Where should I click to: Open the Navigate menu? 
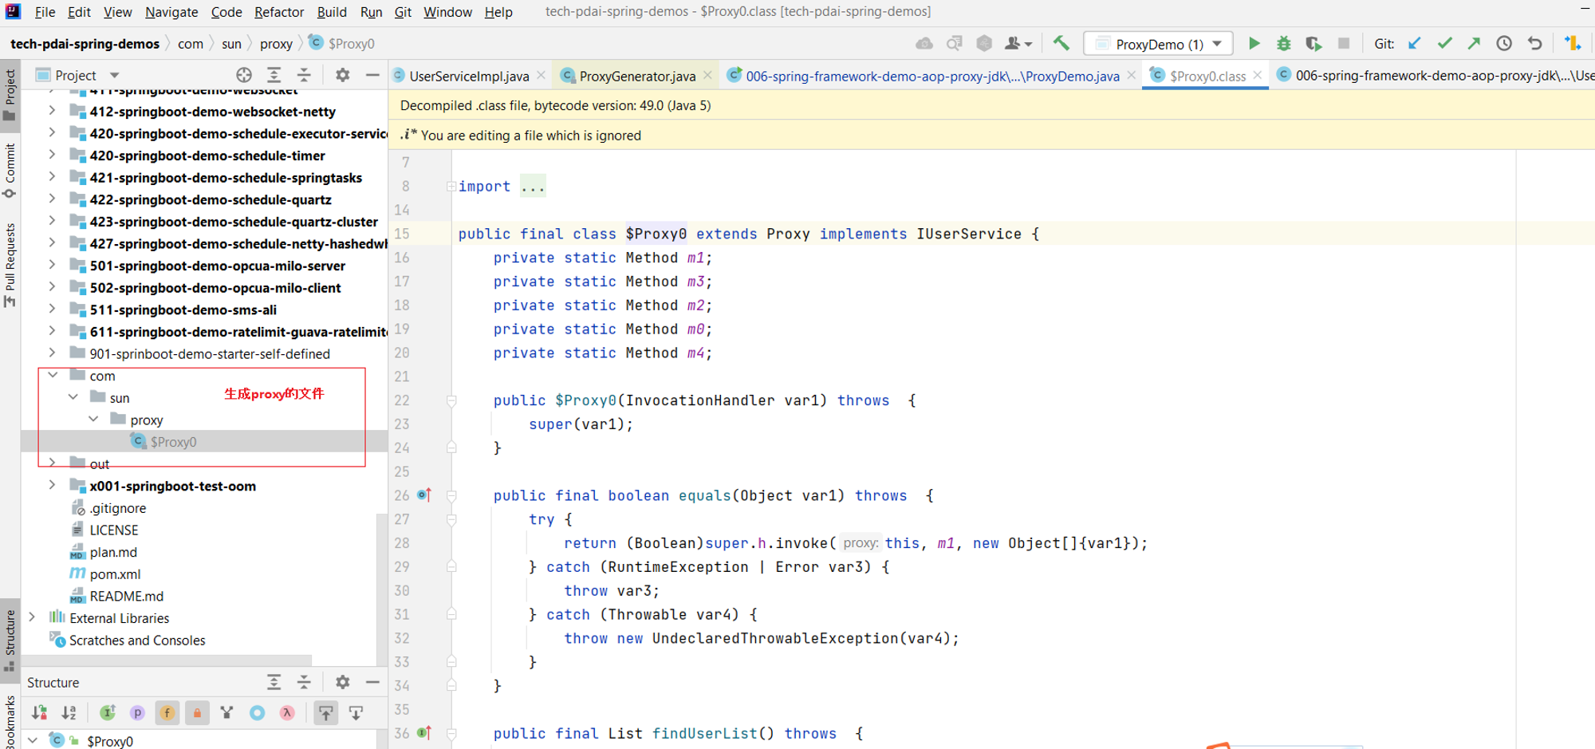coord(171,12)
